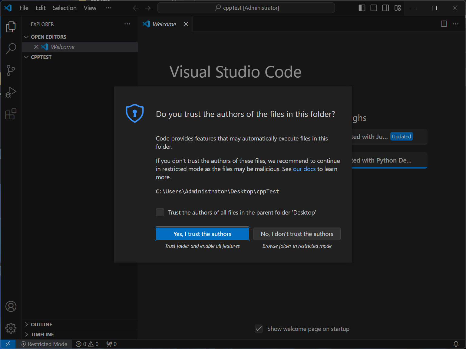Image resolution: width=466 pixels, height=349 pixels.
Task: Click the Restricted Mode status bar entry
Action: click(44, 344)
